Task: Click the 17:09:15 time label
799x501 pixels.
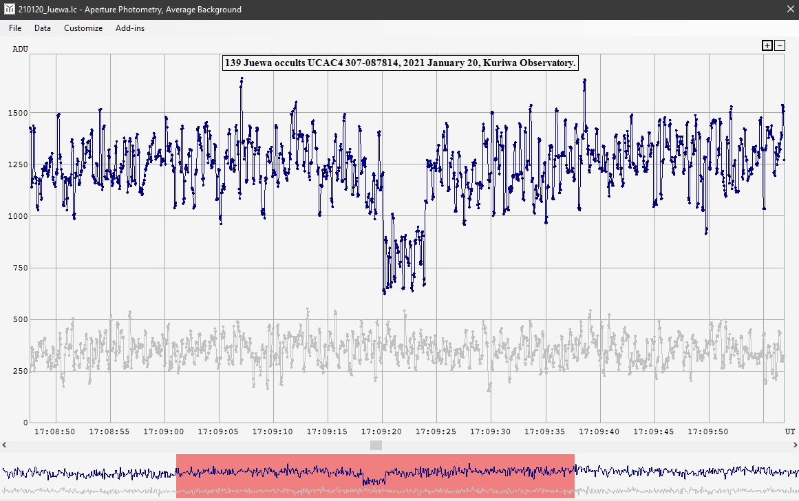Action: click(327, 431)
